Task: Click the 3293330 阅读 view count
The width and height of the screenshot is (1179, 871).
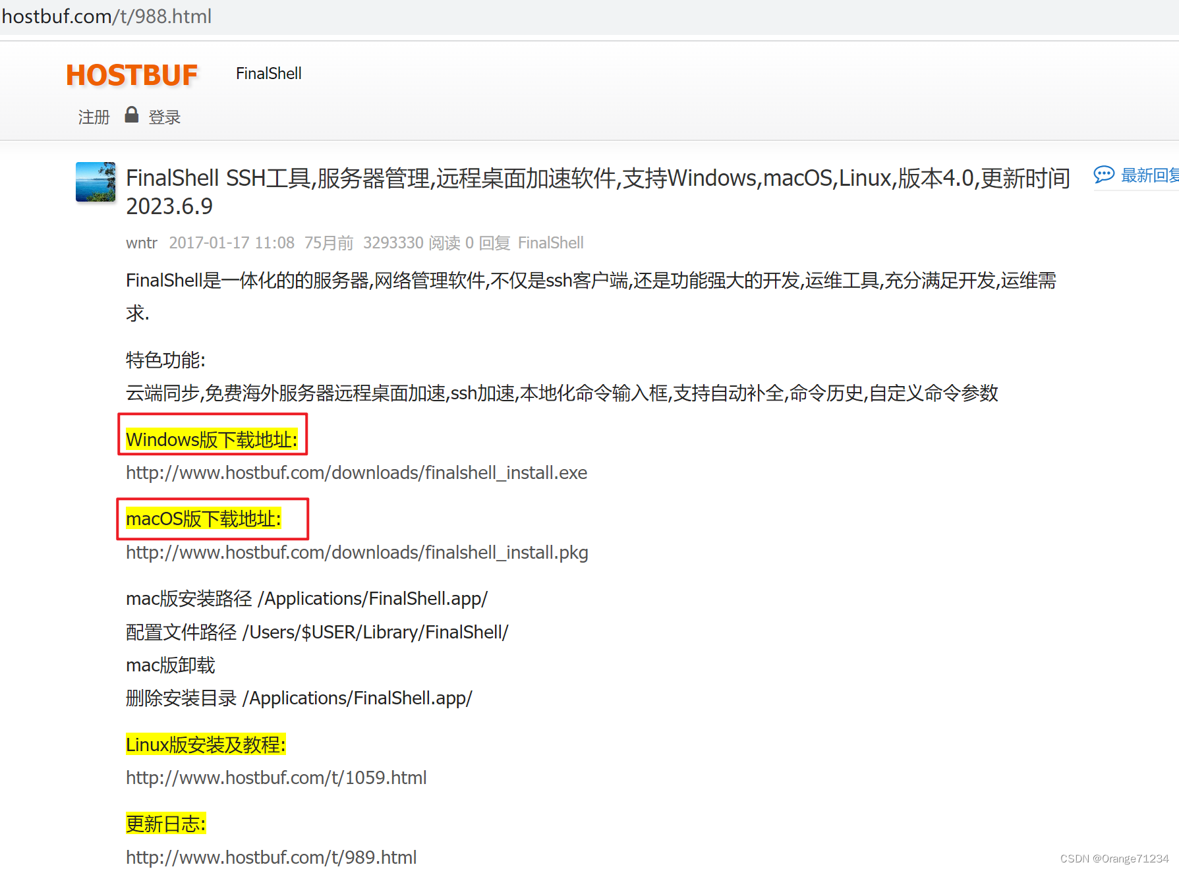Action: pos(412,243)
